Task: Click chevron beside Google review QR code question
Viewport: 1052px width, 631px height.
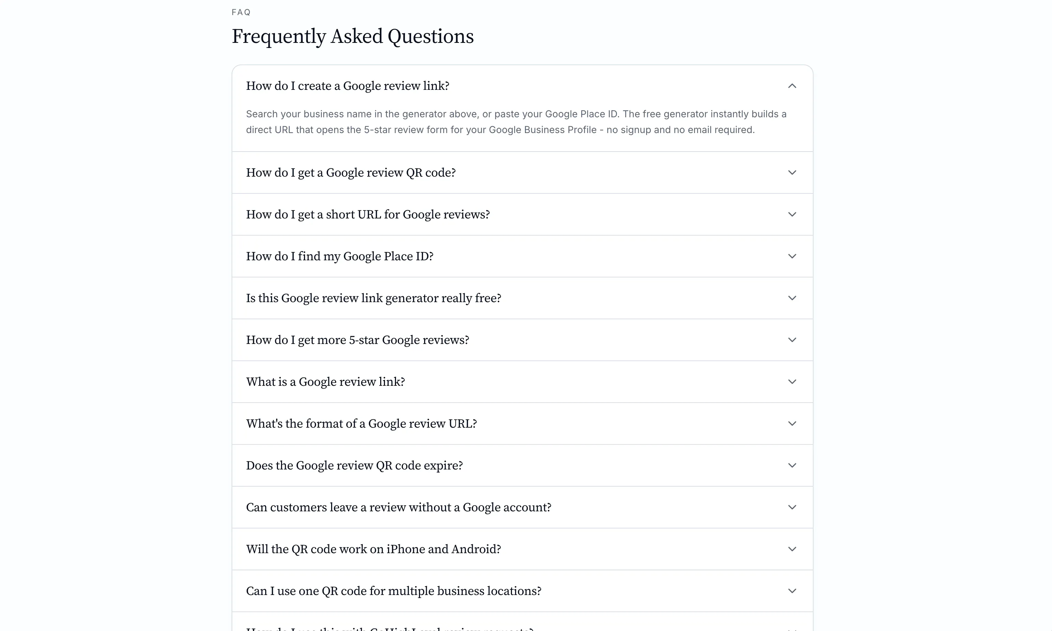Action: coord(792,172)
